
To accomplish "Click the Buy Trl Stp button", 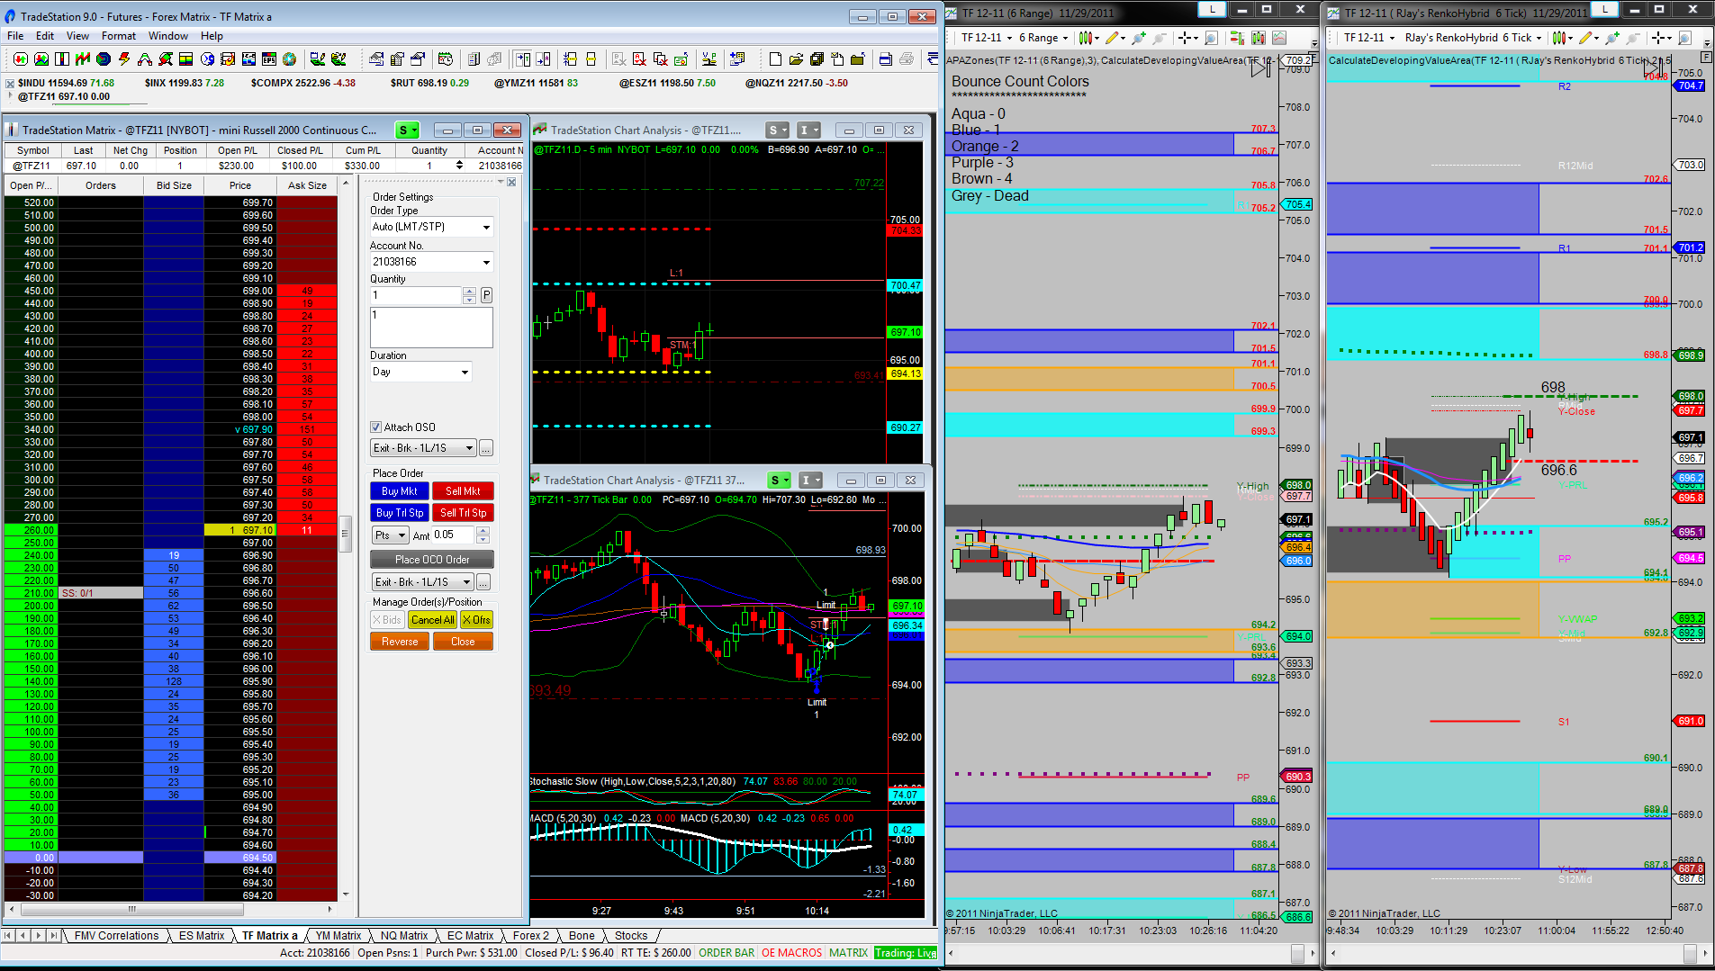I will 400,513.
